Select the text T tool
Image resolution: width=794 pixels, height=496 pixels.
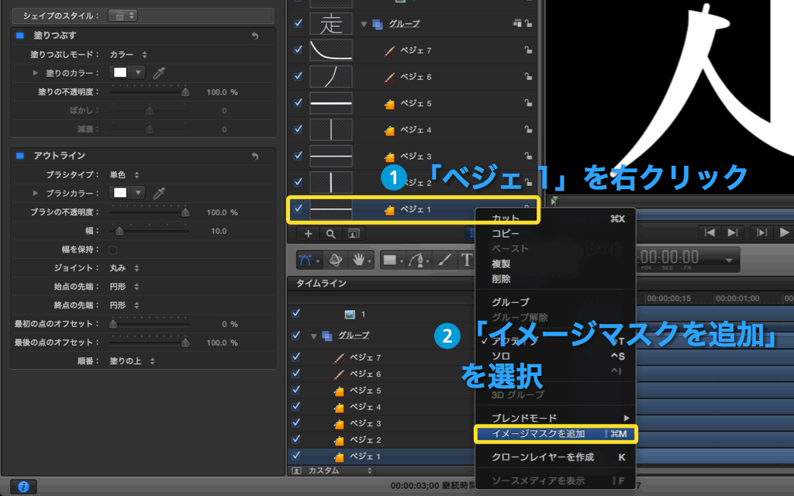click(x=466, y=260)
